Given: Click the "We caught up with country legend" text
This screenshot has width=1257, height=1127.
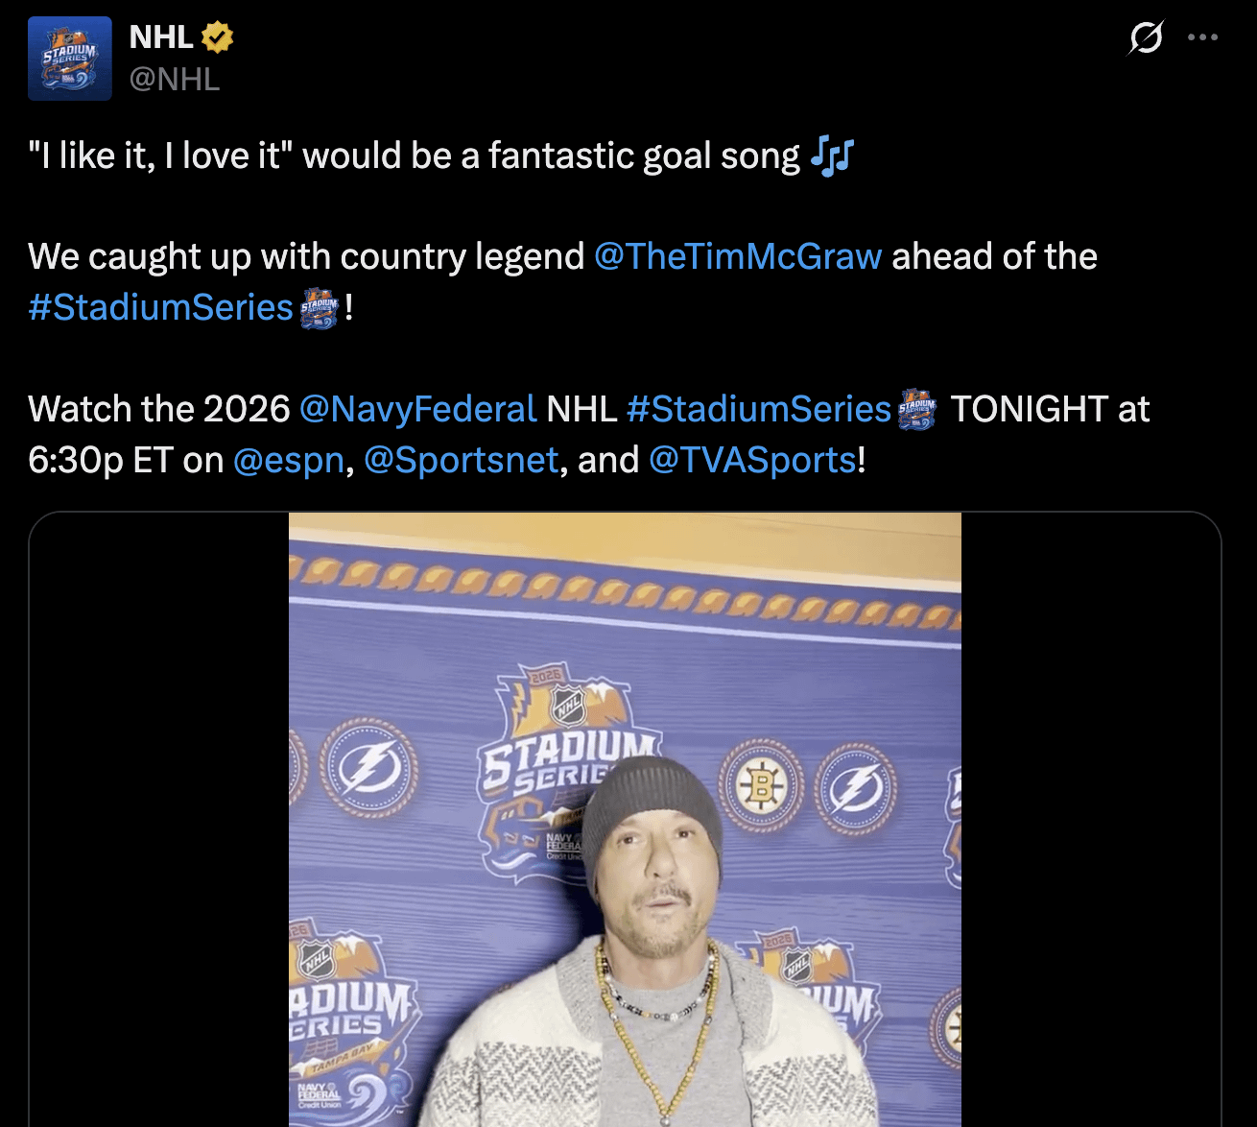Looking at the screenshot, I should pyautogui.click(x=306, y=256).
